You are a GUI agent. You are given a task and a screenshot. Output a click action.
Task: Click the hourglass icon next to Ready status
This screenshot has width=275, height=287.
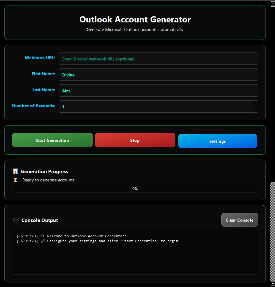[x=15, y=180]
